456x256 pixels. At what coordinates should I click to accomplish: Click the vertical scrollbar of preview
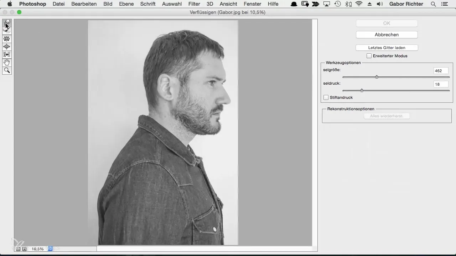coord(315,132)
